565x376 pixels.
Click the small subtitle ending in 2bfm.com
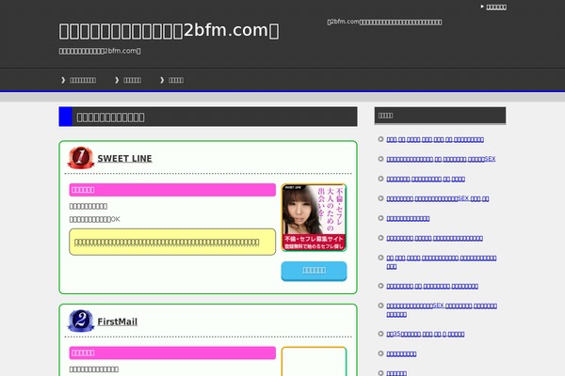100,51
